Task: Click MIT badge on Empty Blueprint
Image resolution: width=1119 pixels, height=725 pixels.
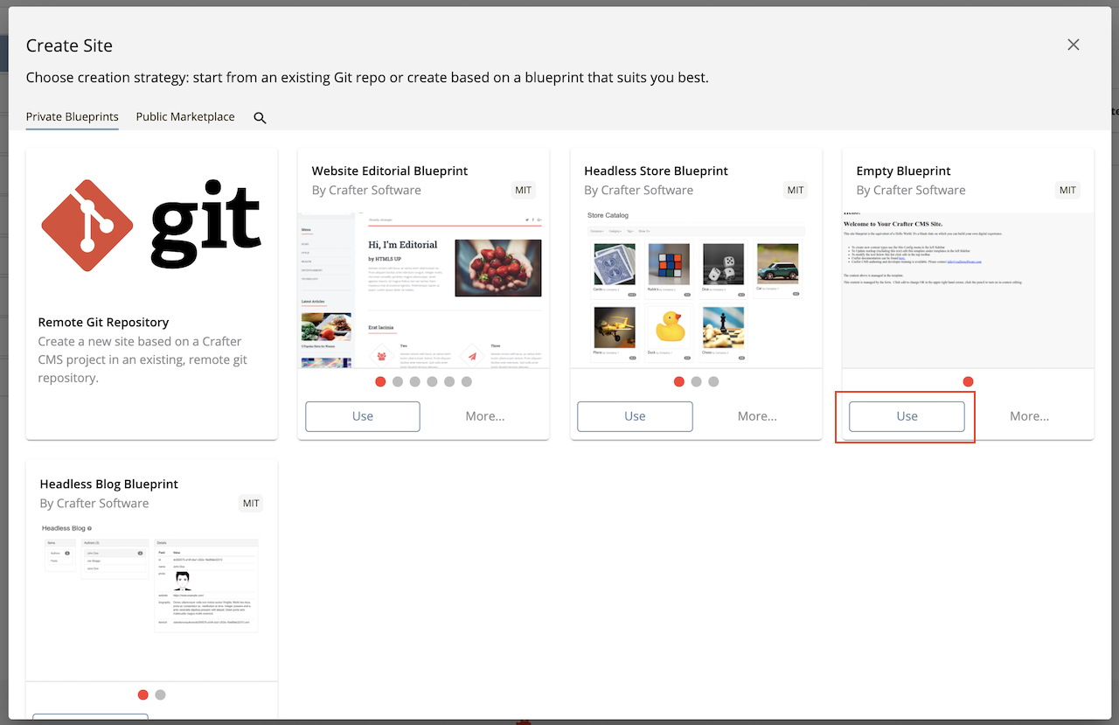Action: (1068, 190)
